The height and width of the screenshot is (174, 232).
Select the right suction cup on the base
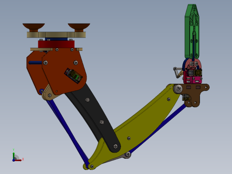[x=79, y=27]
